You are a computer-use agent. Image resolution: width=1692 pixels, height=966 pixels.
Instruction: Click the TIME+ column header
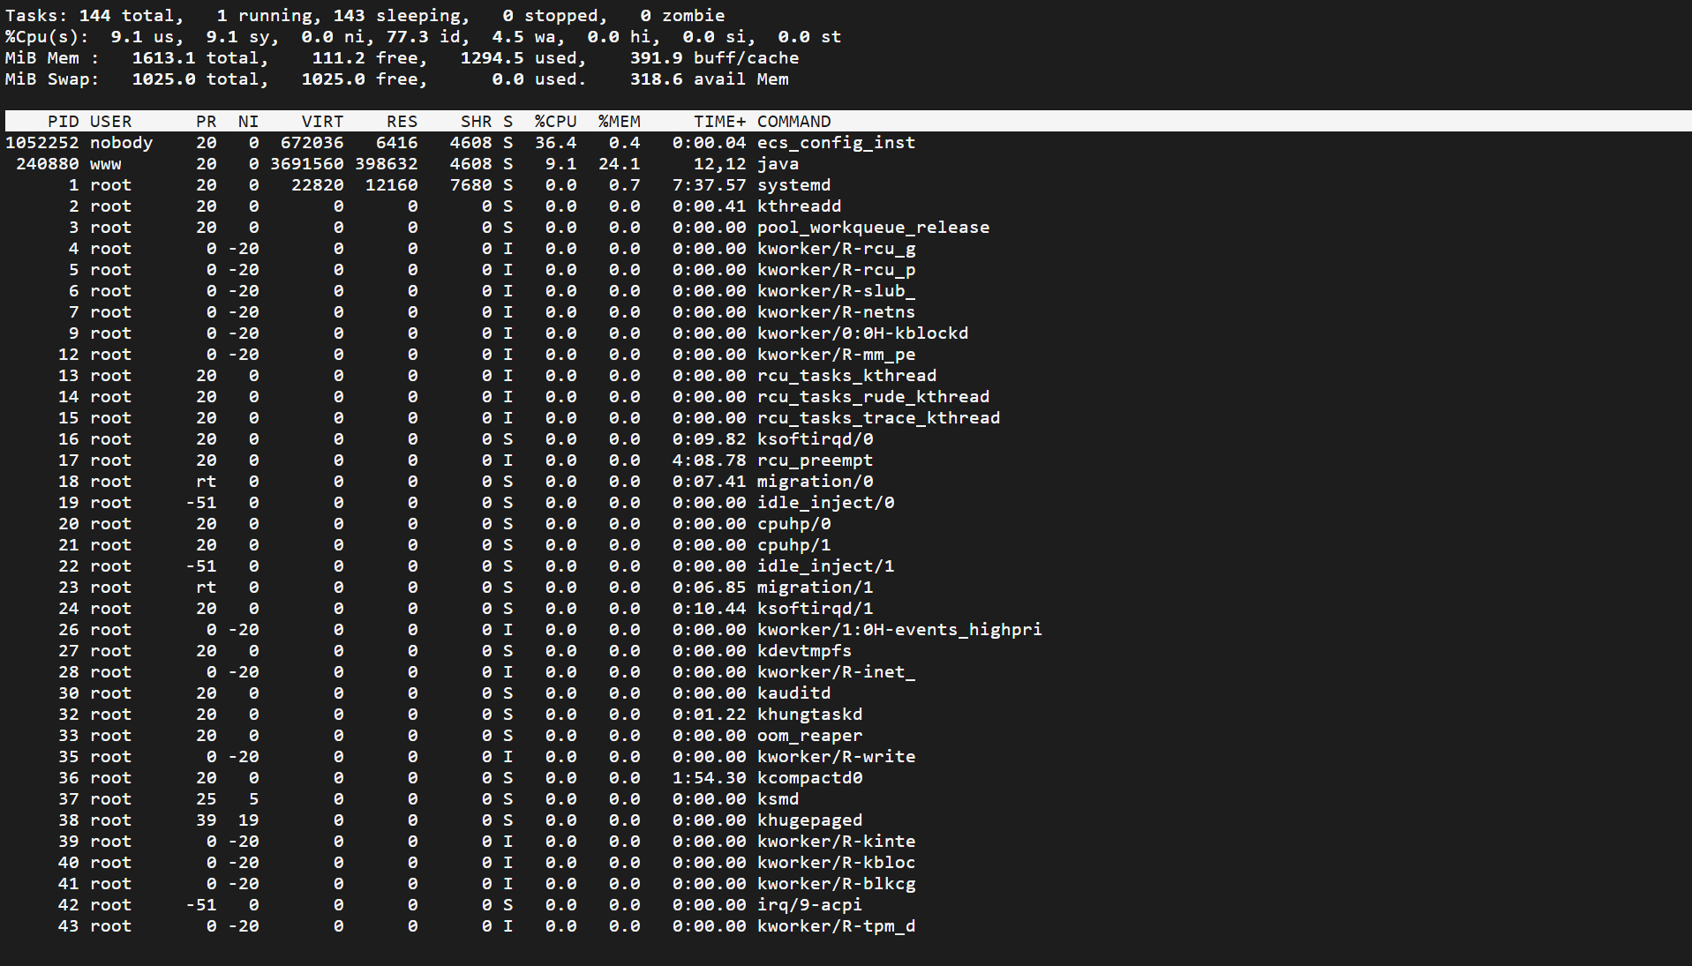coord(718,122)
